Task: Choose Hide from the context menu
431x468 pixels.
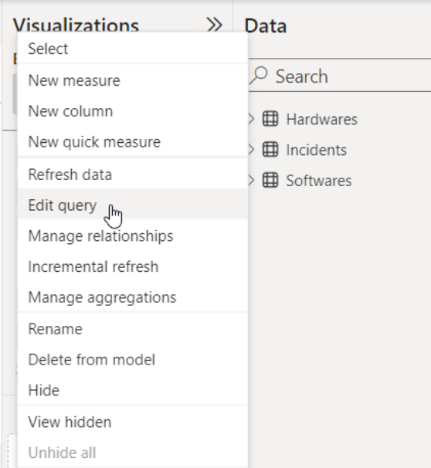Action: point(133,391)
